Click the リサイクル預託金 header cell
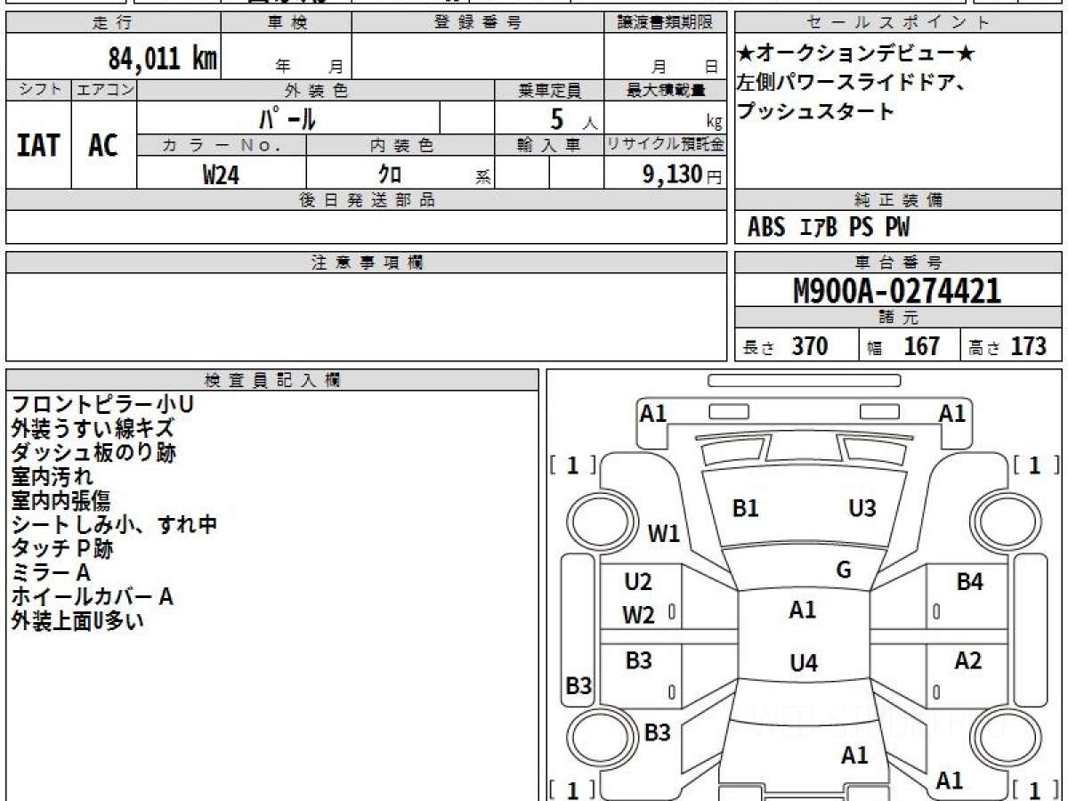This screenshot has width=1068, height=801. click(665, 145)
